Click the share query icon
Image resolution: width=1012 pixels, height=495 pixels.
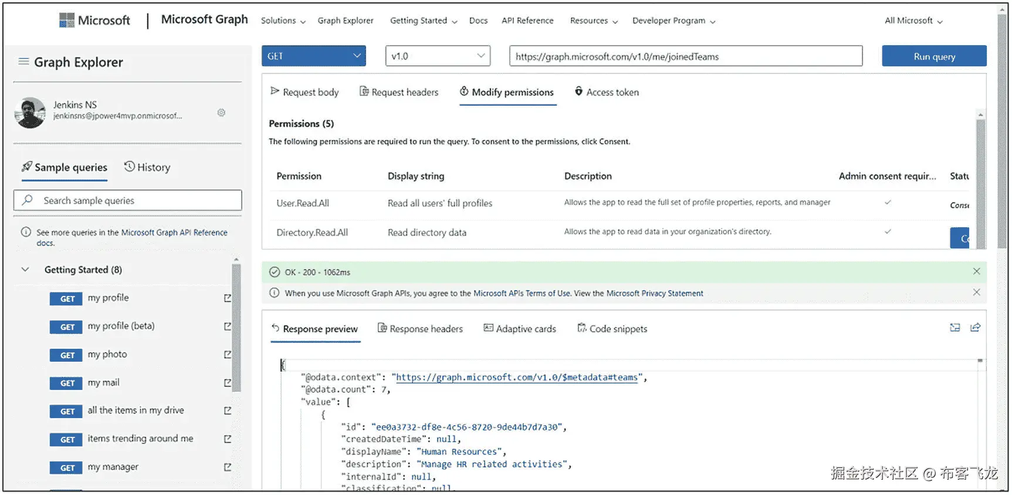tap(975, 328)
